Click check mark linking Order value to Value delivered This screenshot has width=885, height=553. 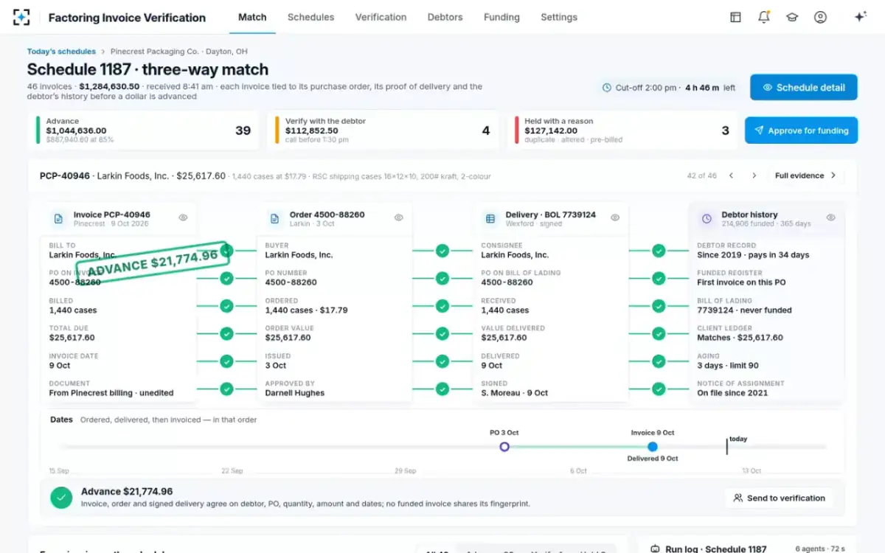pyautogui.click(x=442, y=334)
